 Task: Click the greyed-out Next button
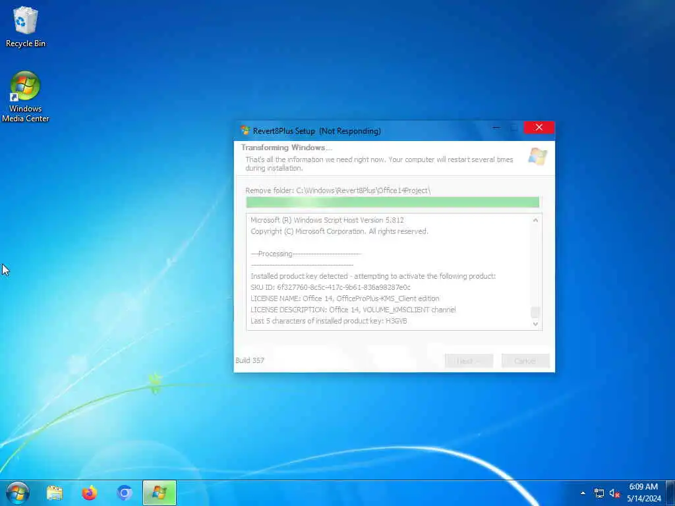click(469, 361)
